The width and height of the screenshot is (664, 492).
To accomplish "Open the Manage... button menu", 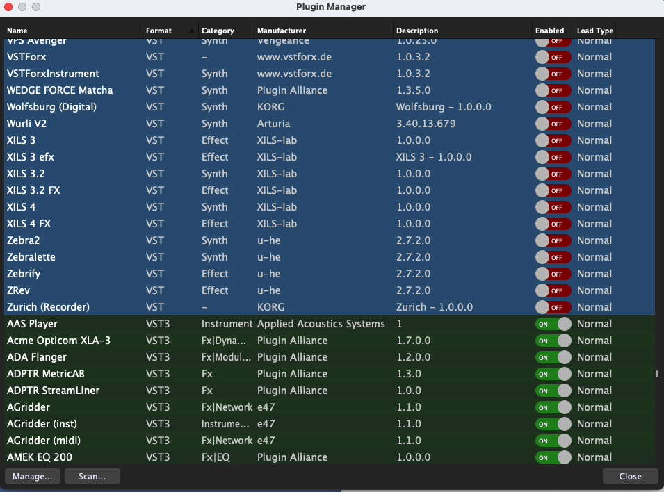I will [x=33, y=476].
